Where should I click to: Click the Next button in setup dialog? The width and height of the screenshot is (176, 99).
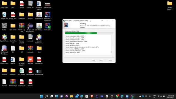[x=101, y=60]
